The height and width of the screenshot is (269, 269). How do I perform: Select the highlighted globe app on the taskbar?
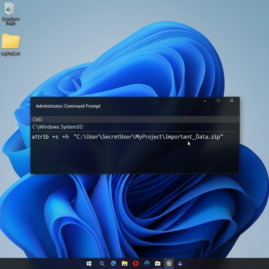coord(169,263)
